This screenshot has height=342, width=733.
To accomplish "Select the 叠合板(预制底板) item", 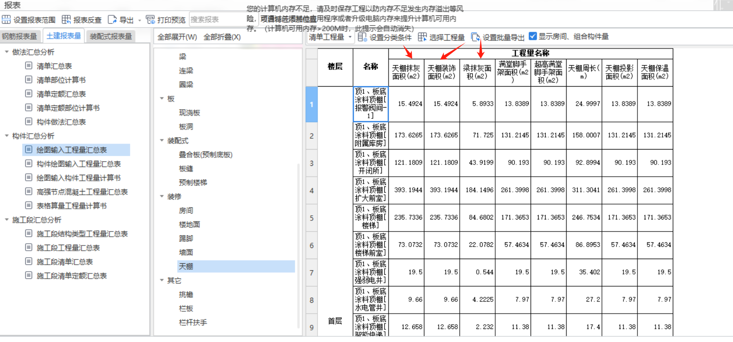I will click(206, 154).
